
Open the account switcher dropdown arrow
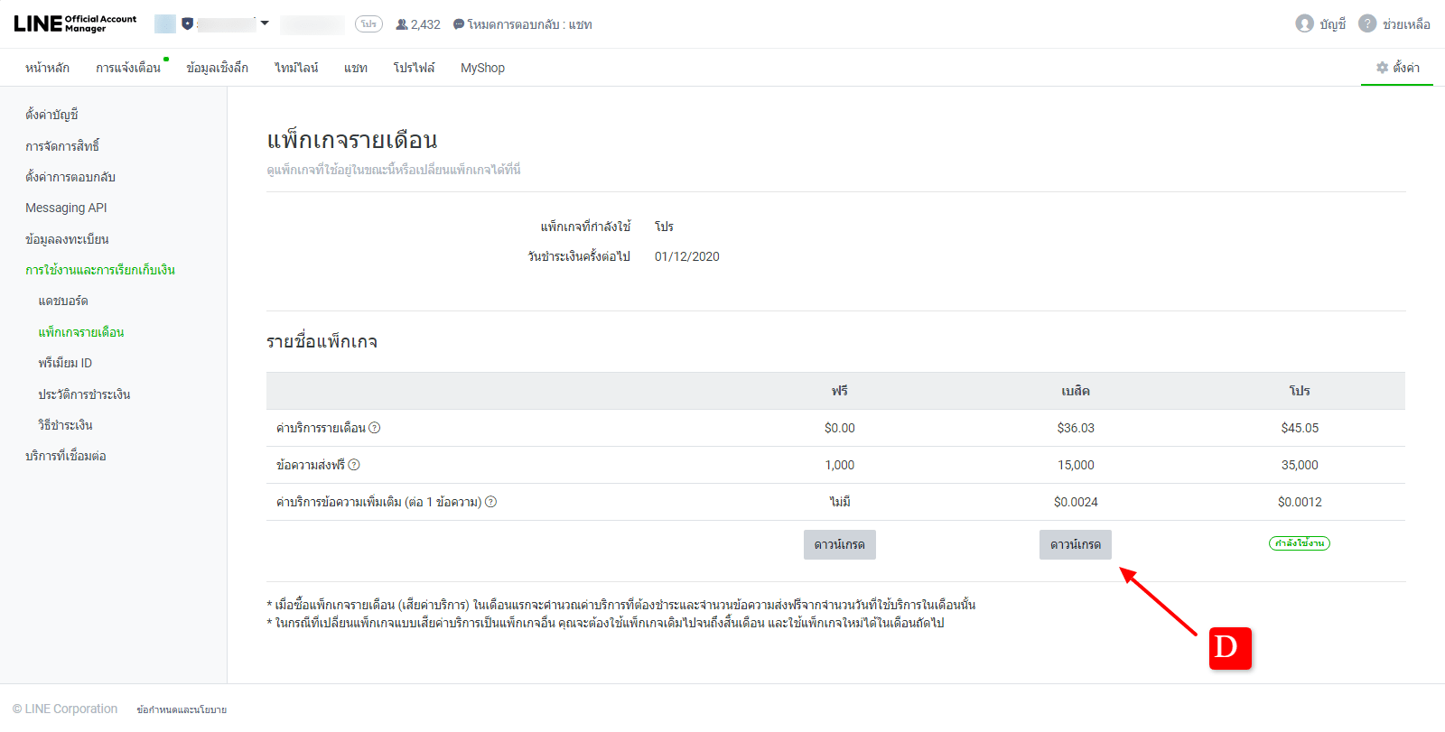click(265, 23)
